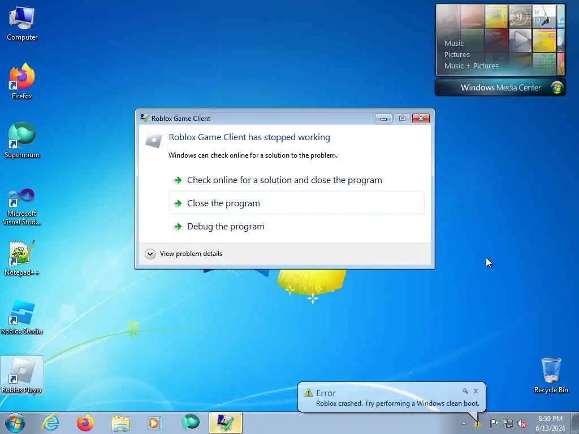The width and height of the screenshot is (579, 434).
Task: Select Pictures in Media Center gadget
Action: coord(457,55)
